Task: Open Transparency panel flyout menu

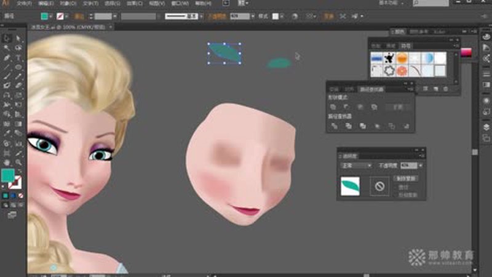Action: [x=421, y=156]
